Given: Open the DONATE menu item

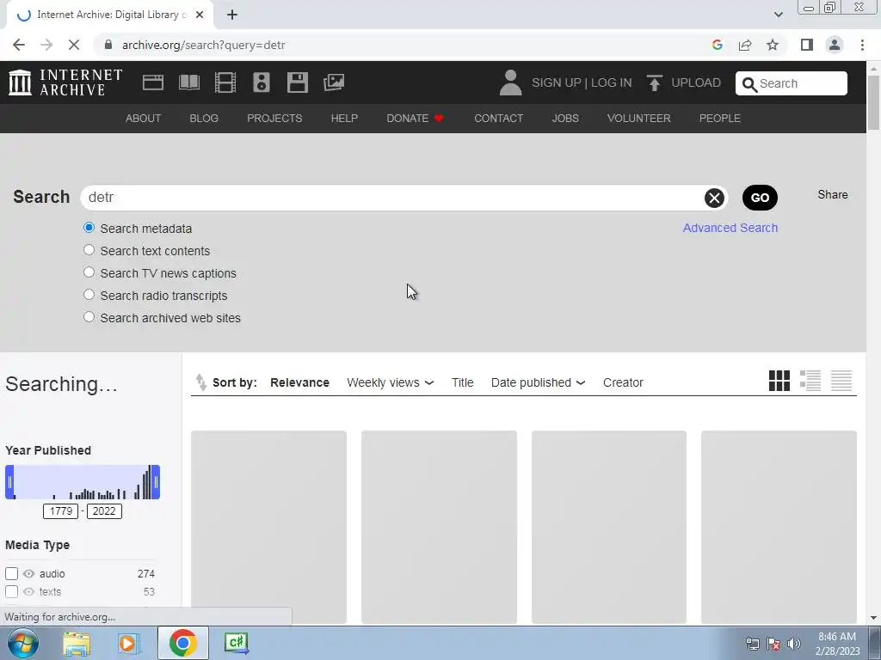Looking at the screenshot, I should click(415, 119).
